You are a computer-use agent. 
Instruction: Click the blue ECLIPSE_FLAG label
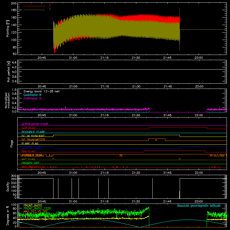tap(31, 147)
